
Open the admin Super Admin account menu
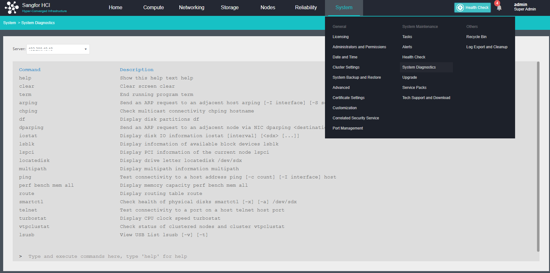525,7
